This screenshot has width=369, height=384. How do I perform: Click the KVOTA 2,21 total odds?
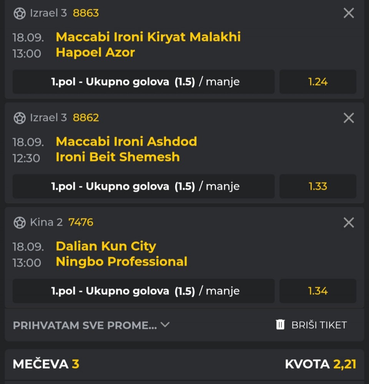tap(321, 364)
